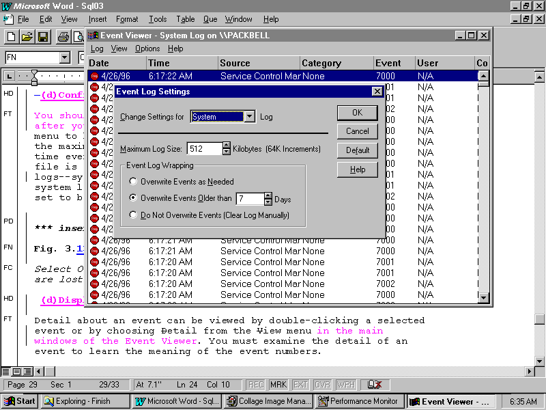Open the Format menu in Word
The height and width of the screenshot is (410, 546).
(127, 19)
